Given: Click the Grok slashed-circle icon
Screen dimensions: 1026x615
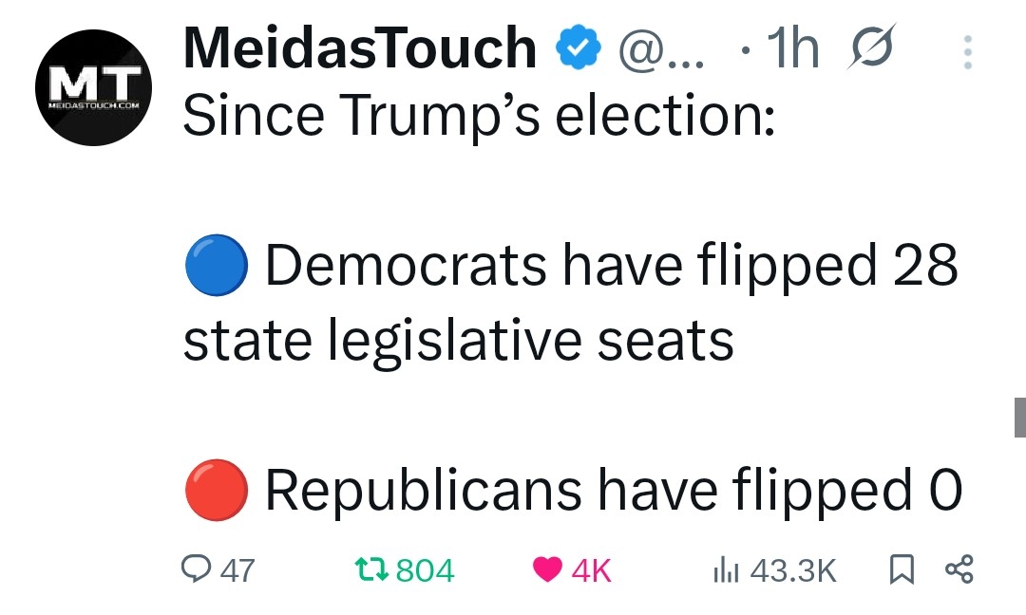Looking at the screenshot, I should click(x=867, y=47).
